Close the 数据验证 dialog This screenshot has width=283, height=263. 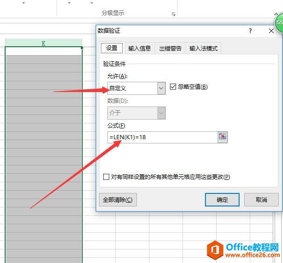coord(271,31)
